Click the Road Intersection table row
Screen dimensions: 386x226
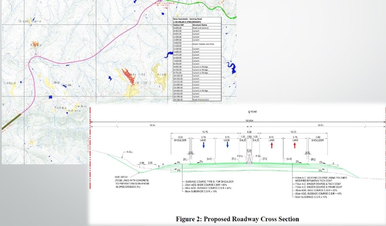click(x=197, y=100)
